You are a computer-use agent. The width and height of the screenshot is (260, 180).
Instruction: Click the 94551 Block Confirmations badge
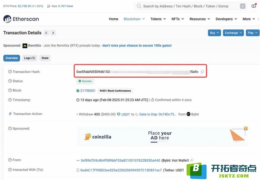pyautogui.click(x=115, y=91)
